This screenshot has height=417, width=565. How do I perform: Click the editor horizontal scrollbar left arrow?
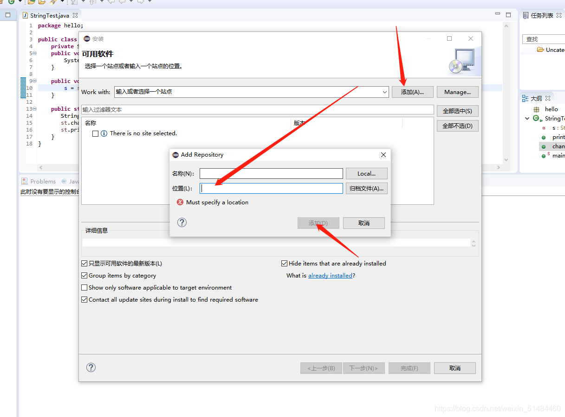(x=41, y=167)
